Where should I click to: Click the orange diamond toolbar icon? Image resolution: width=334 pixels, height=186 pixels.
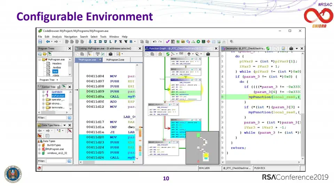point(208,42)
